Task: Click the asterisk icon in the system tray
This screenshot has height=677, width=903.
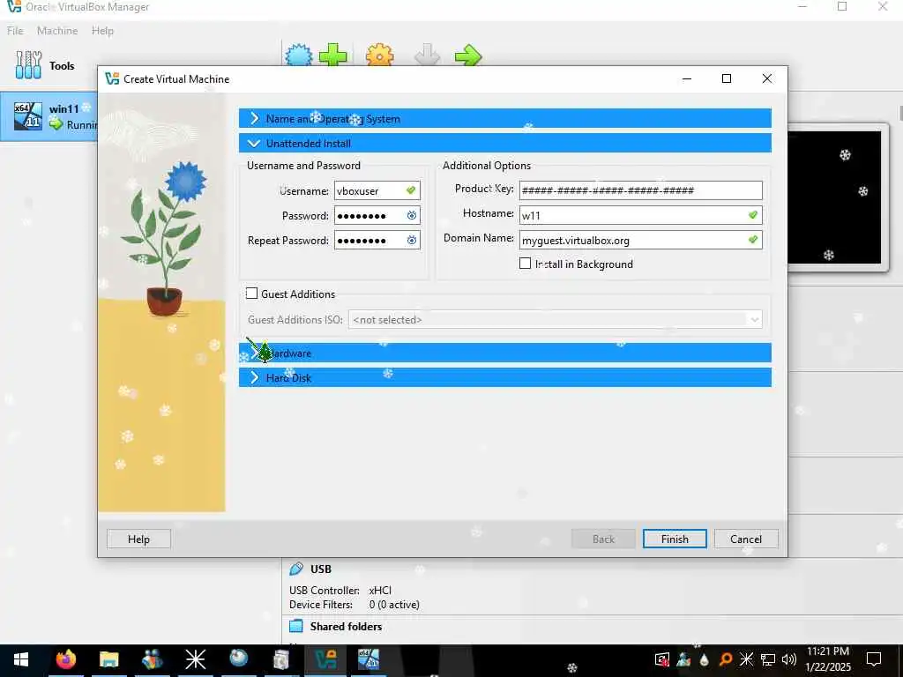Action: 746,659
